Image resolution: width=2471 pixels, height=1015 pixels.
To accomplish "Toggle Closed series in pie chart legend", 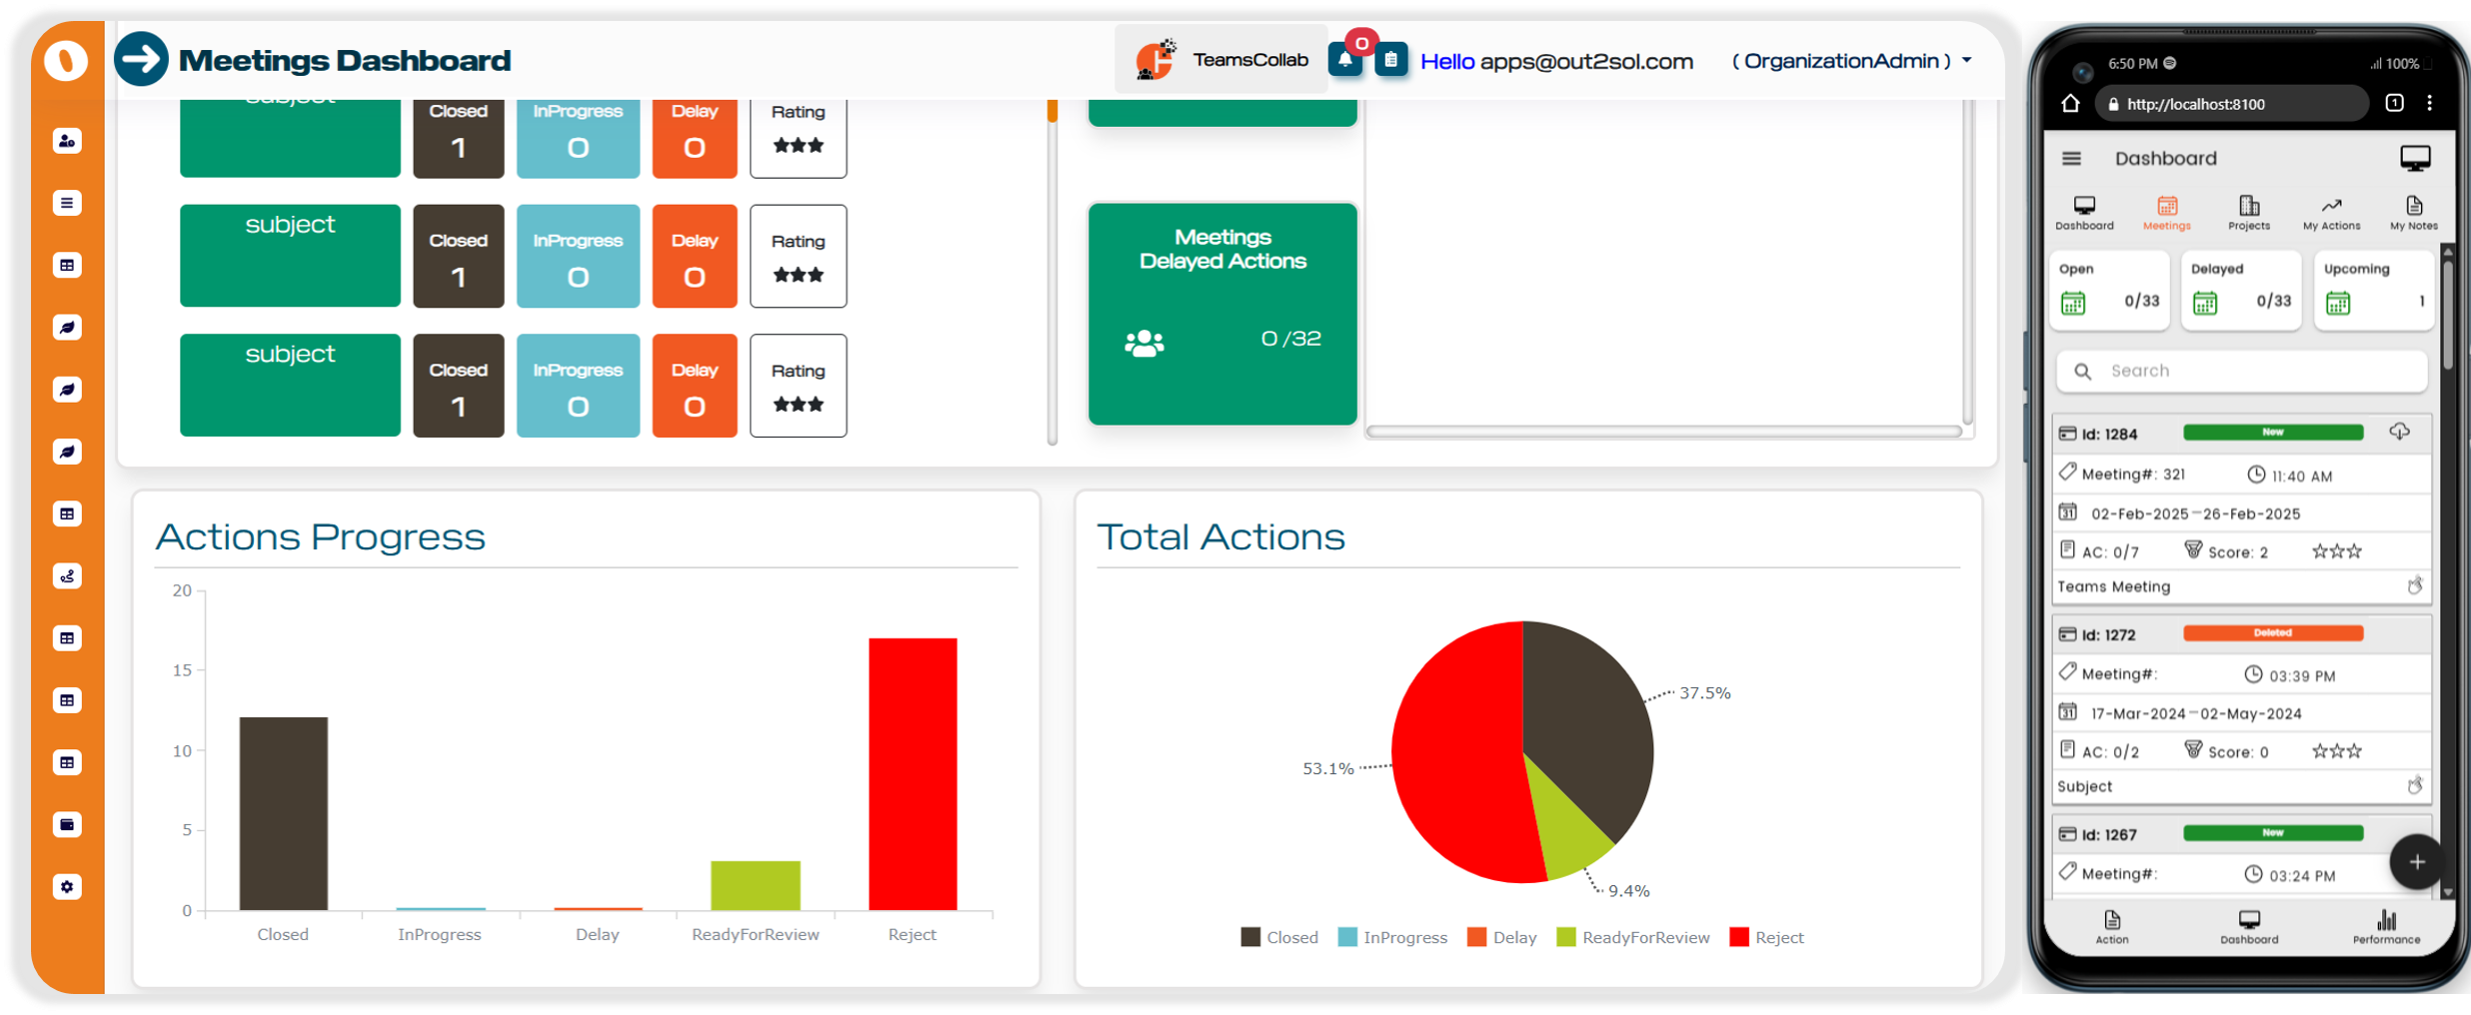I will [1279, 937].
